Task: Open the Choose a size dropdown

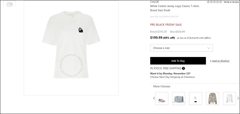Action: (x=181, y=48)
